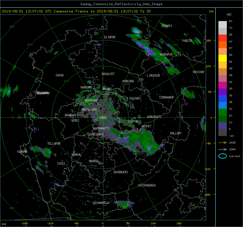The height and width of the screenshot is (227, 243).
Task: Click the YADGIR town label
Action: coord(187,41)
